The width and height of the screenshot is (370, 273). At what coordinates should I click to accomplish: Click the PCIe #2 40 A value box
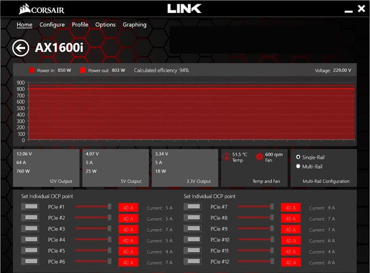128,219
